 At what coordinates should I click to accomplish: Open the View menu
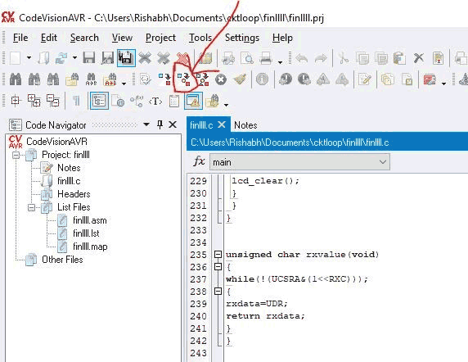pos(122,38)
